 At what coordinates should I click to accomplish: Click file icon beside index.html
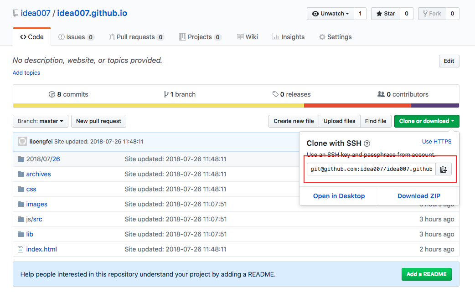[21, 249]
